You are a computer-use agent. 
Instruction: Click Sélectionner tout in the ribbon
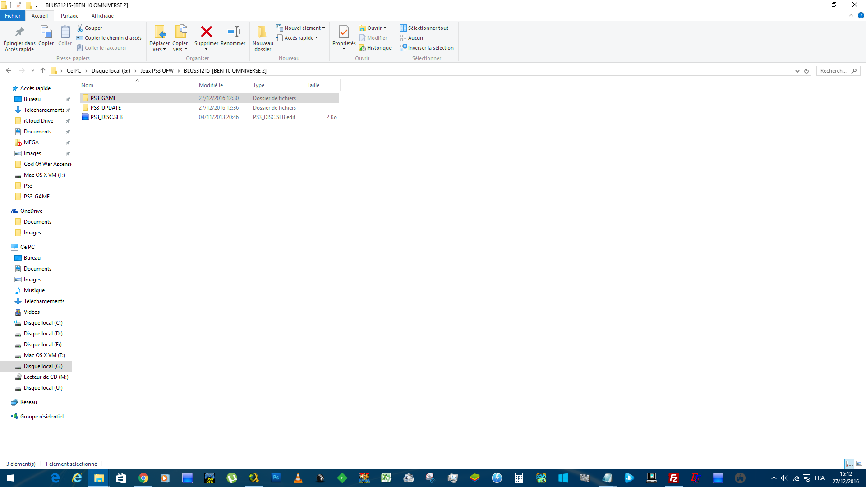tap(424, 28)
